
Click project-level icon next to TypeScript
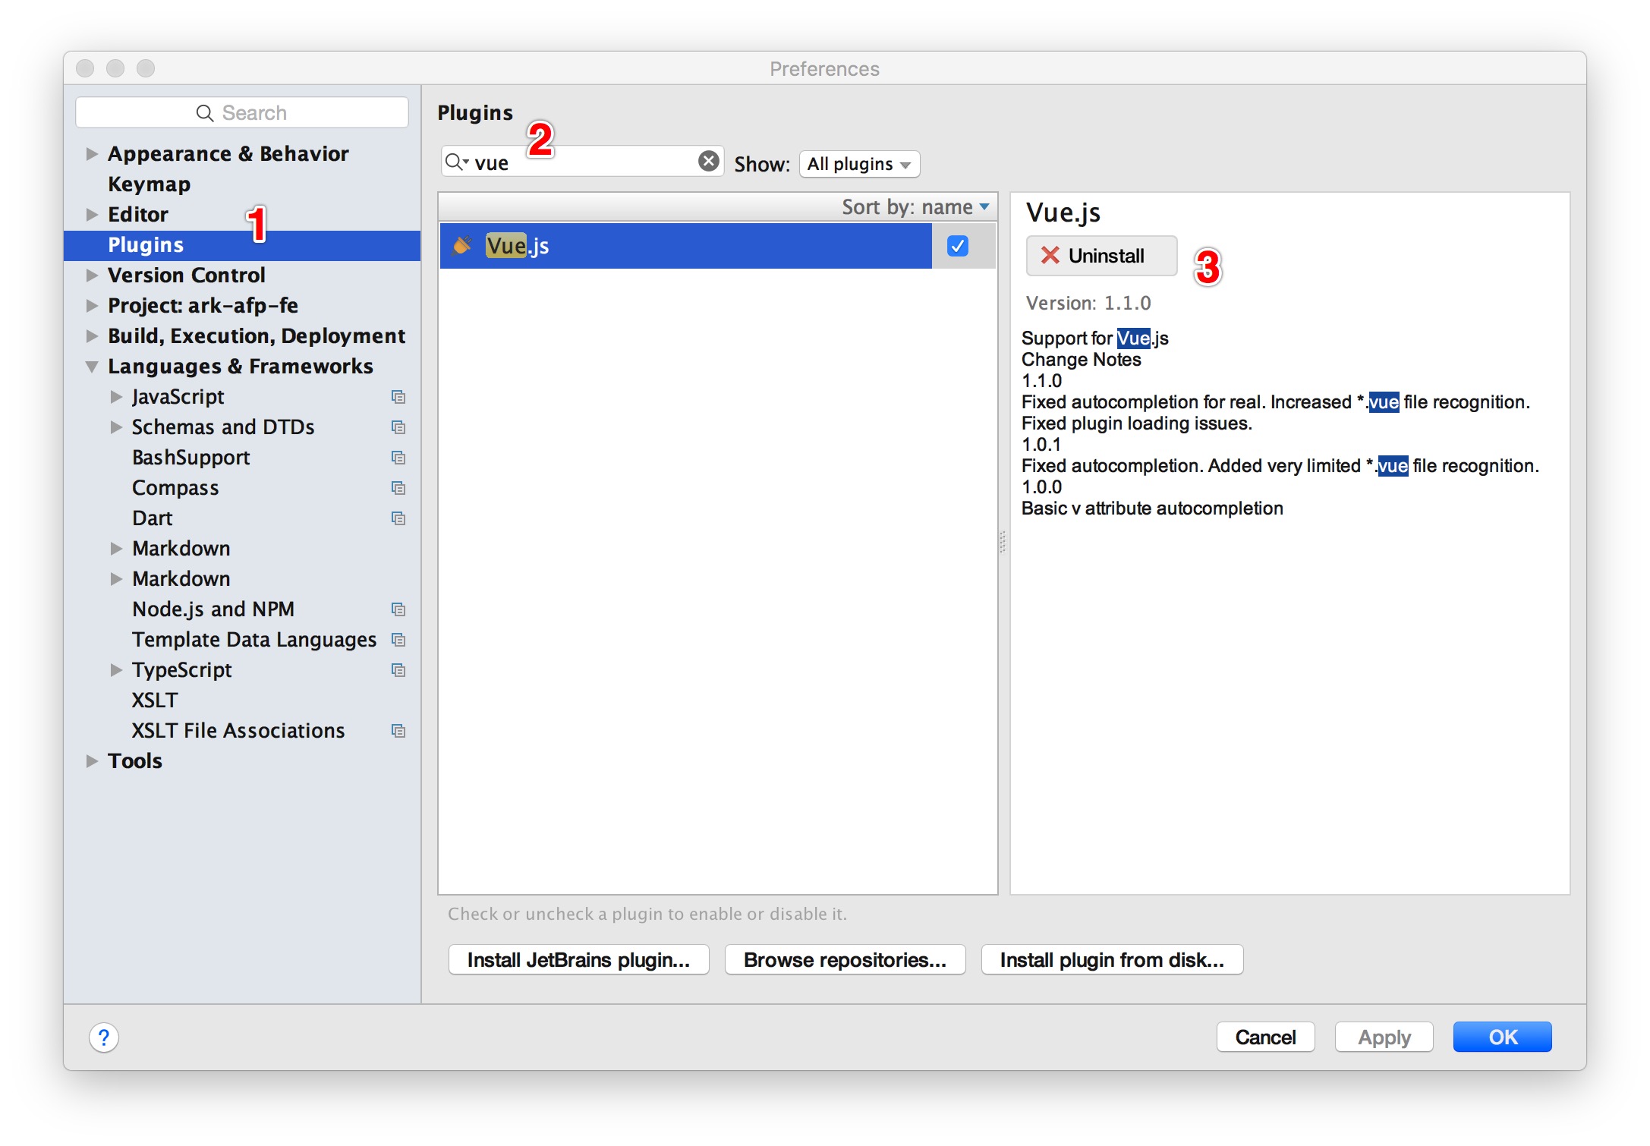click(x=398, y=670)
